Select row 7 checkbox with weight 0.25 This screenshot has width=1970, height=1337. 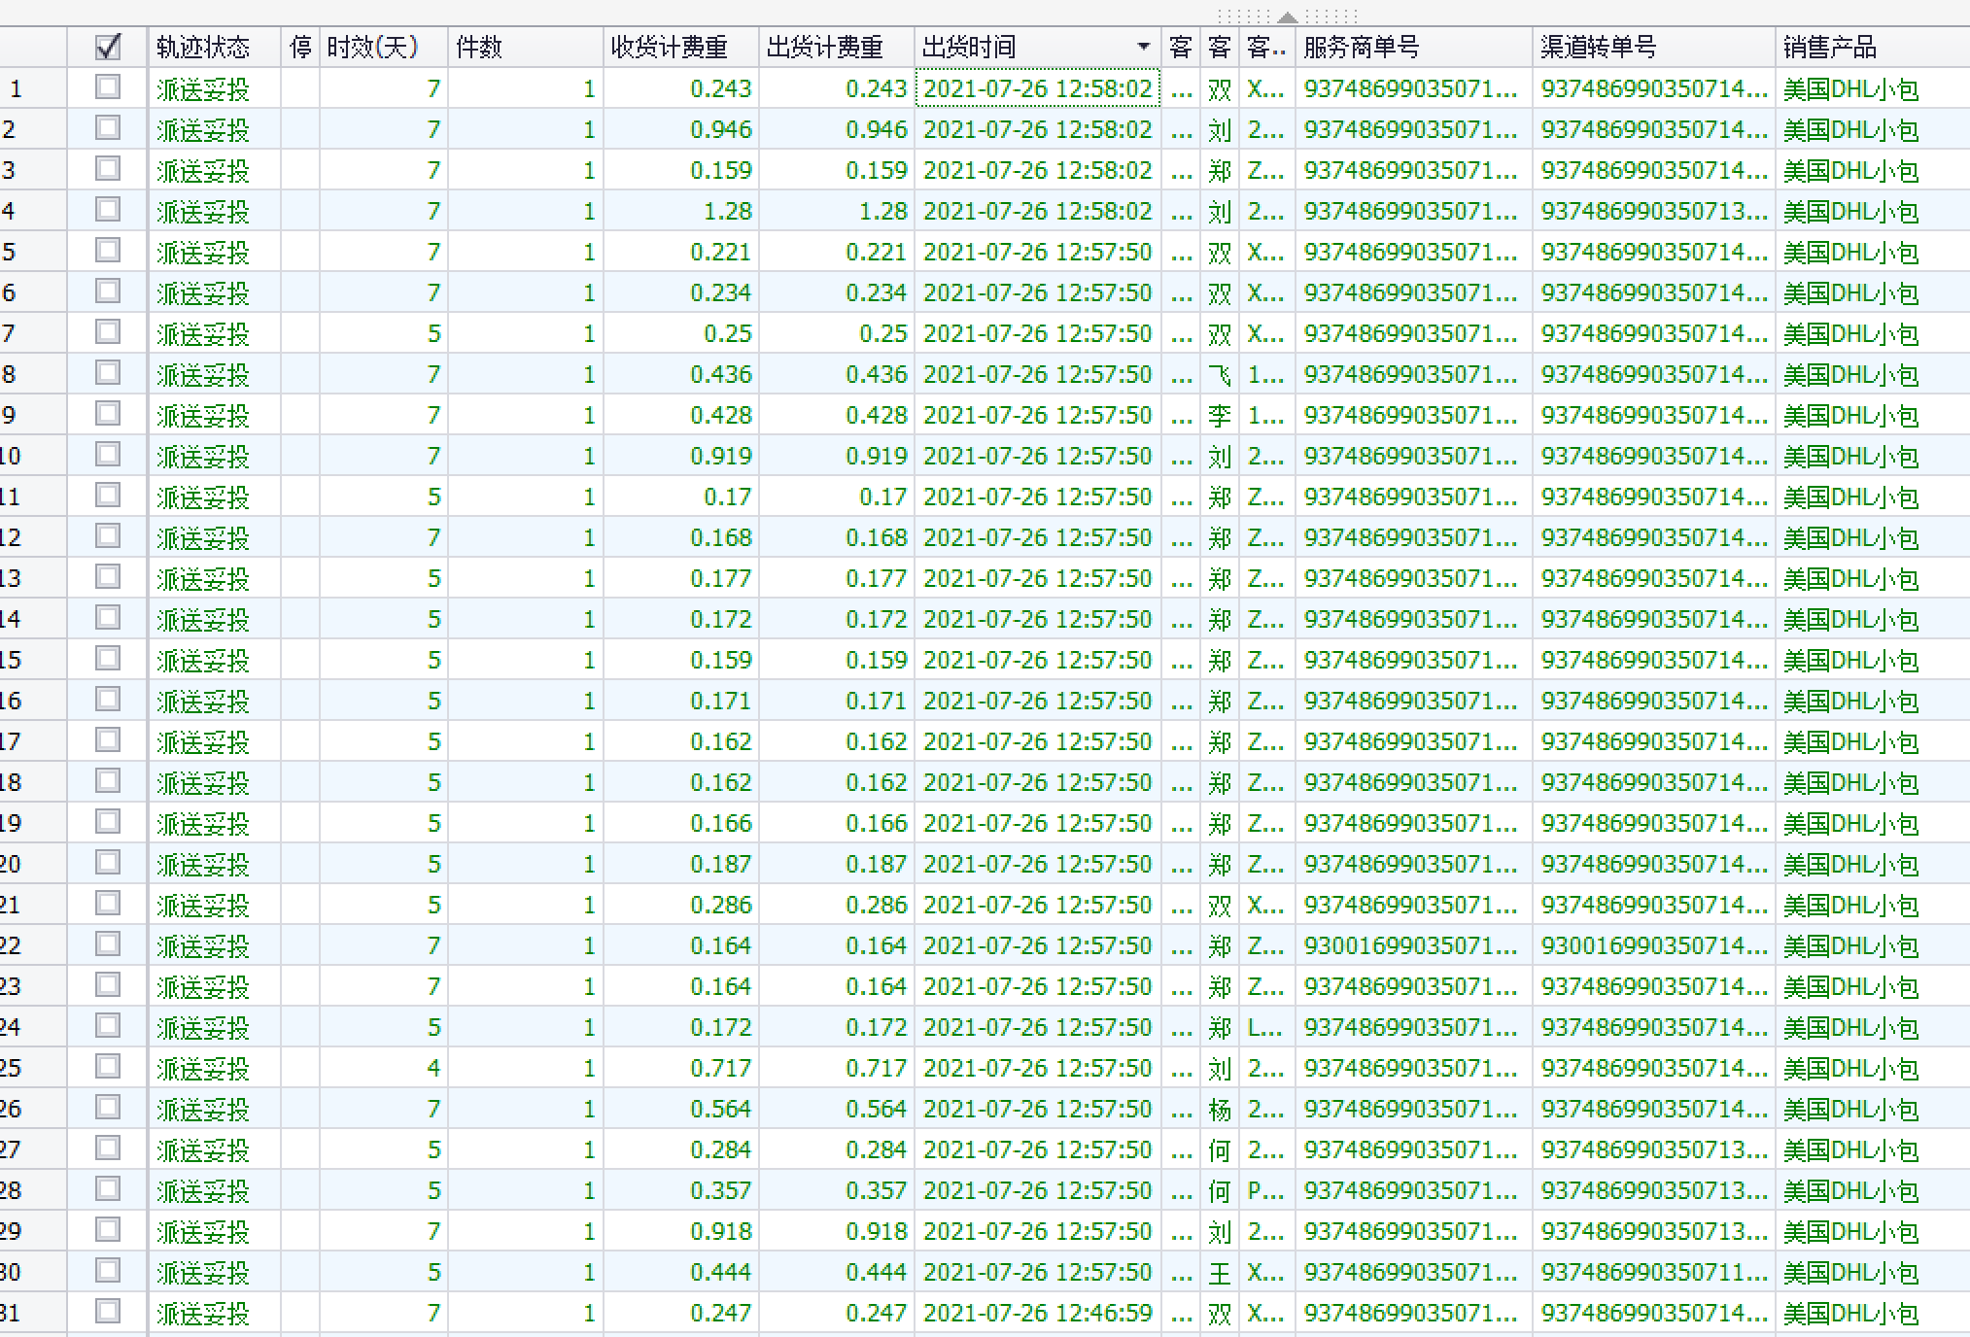[108, 332]
